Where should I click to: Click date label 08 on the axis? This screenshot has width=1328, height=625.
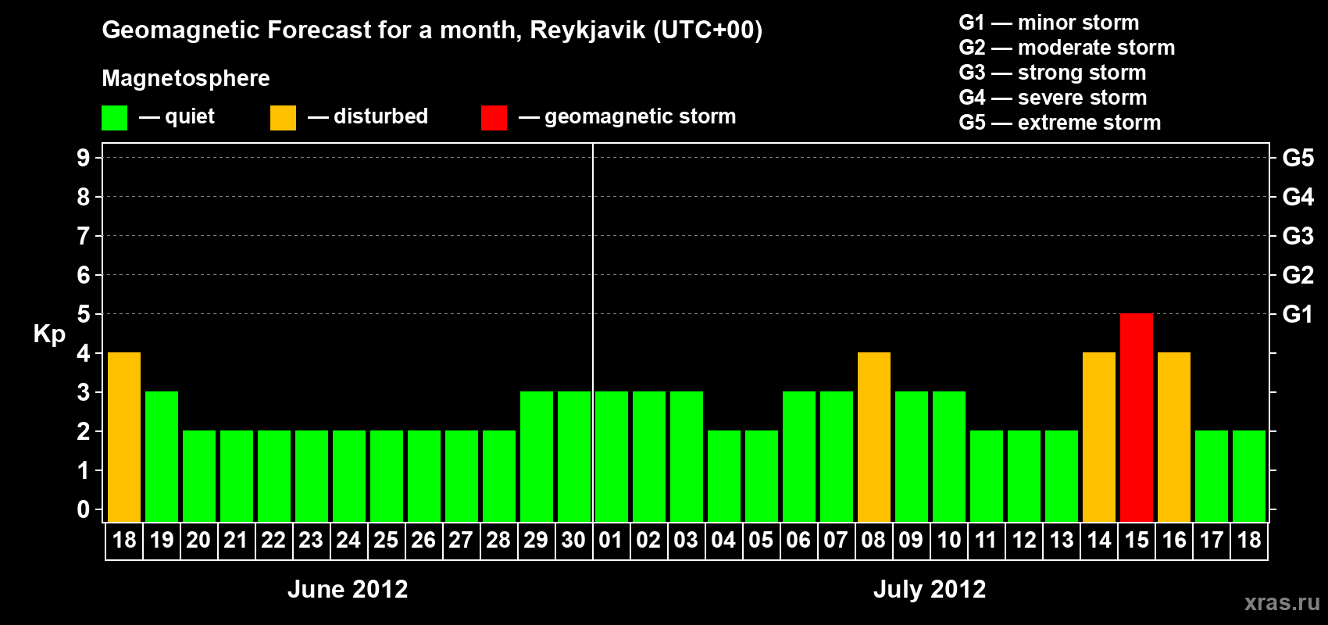(x=873, y=540)
